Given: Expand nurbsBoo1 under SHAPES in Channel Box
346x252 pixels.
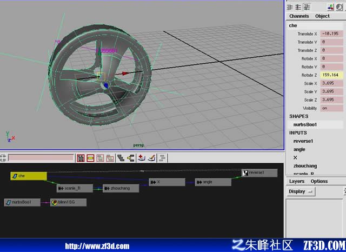Looking at the screenshot, I should point(305,125).
